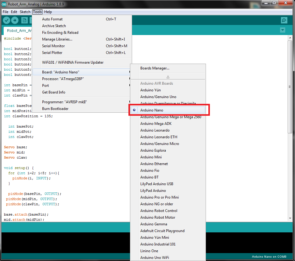Open Boards Manager...
The height and width of the screenshot is (261, 295).
tap(168, 68)
